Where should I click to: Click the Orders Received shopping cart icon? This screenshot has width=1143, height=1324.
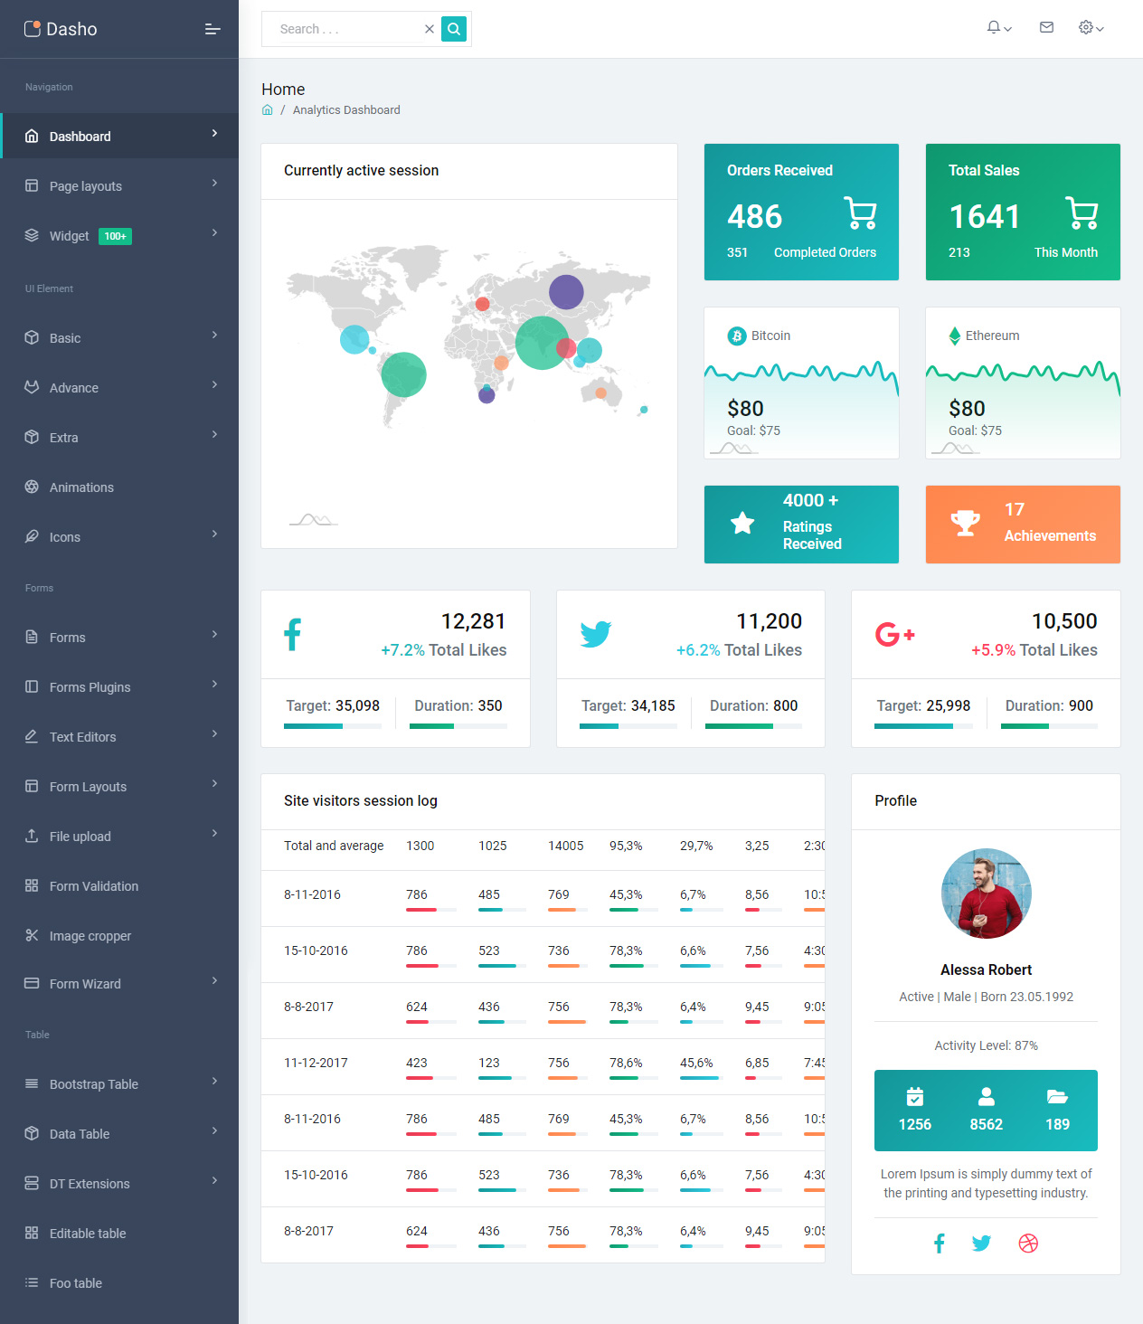pyautogui.click(x=860, y=213)
